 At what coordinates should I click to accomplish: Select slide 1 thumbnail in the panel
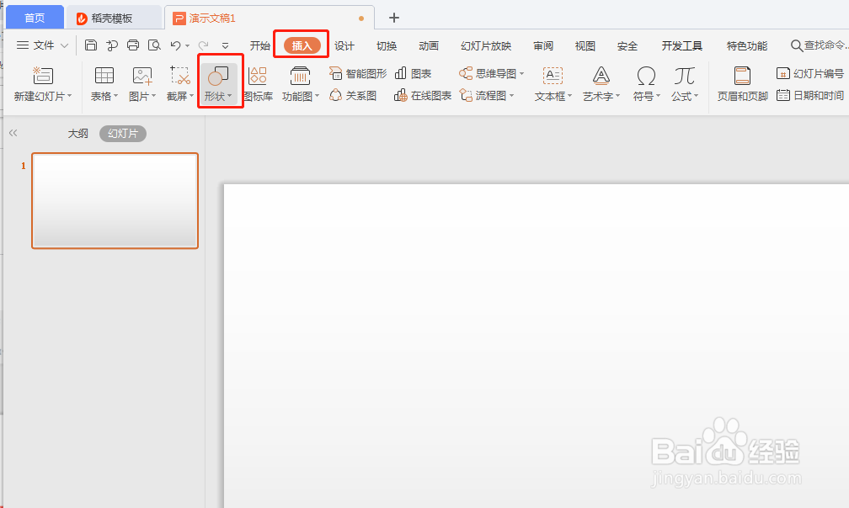(x=115, y=200)
